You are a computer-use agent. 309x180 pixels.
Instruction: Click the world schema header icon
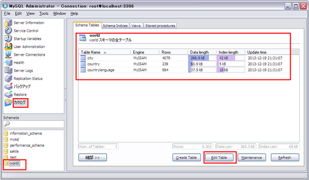coord(83,38)
